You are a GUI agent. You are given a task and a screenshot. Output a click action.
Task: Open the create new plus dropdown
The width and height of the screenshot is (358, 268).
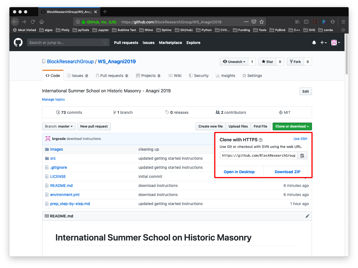point(324,43)
